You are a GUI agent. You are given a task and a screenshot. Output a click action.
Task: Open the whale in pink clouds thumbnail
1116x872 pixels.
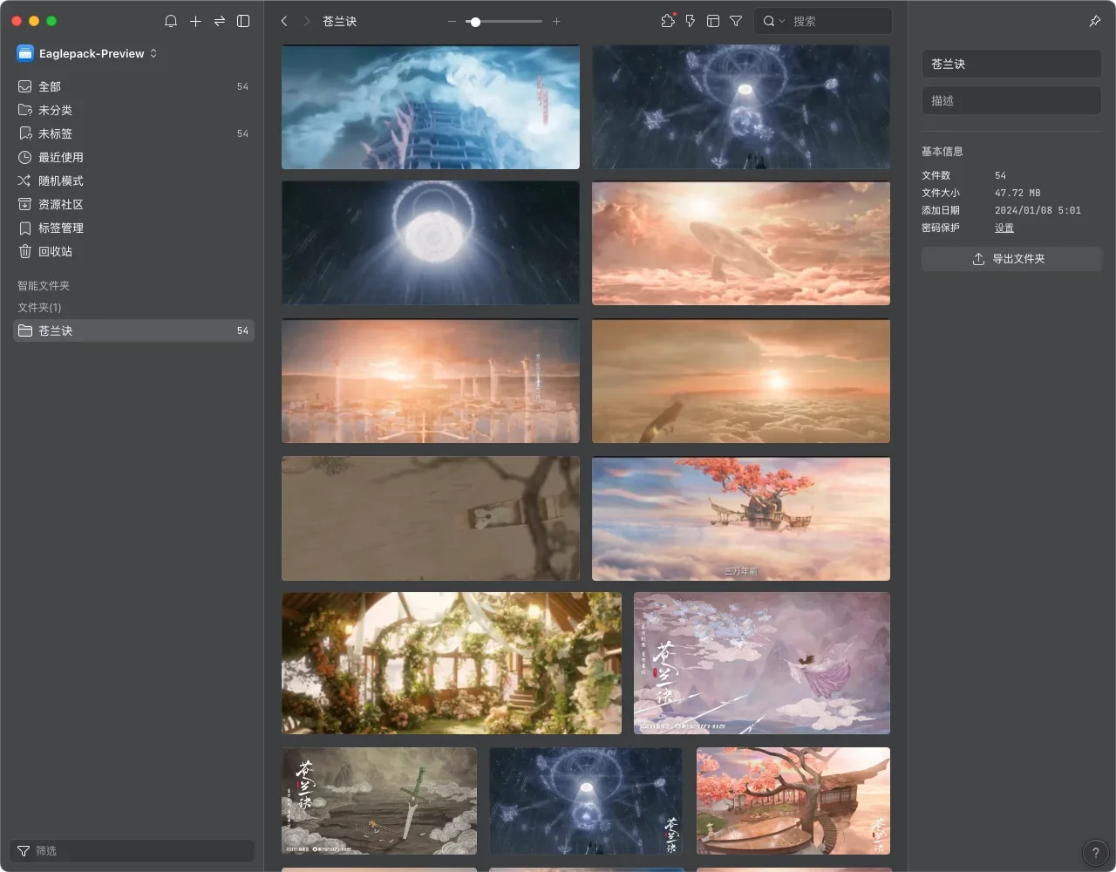point(741,243)
